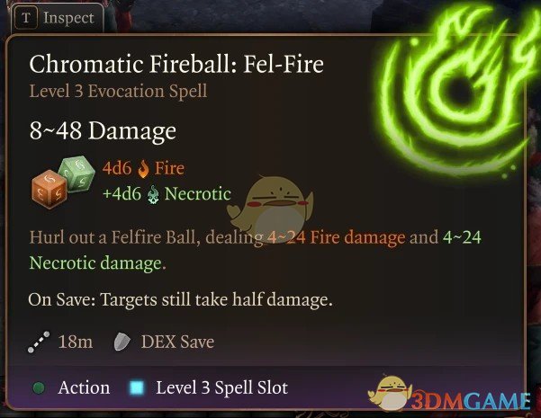
Task: Click the Level 3 Spell Slot label
Action: point(221,387)
